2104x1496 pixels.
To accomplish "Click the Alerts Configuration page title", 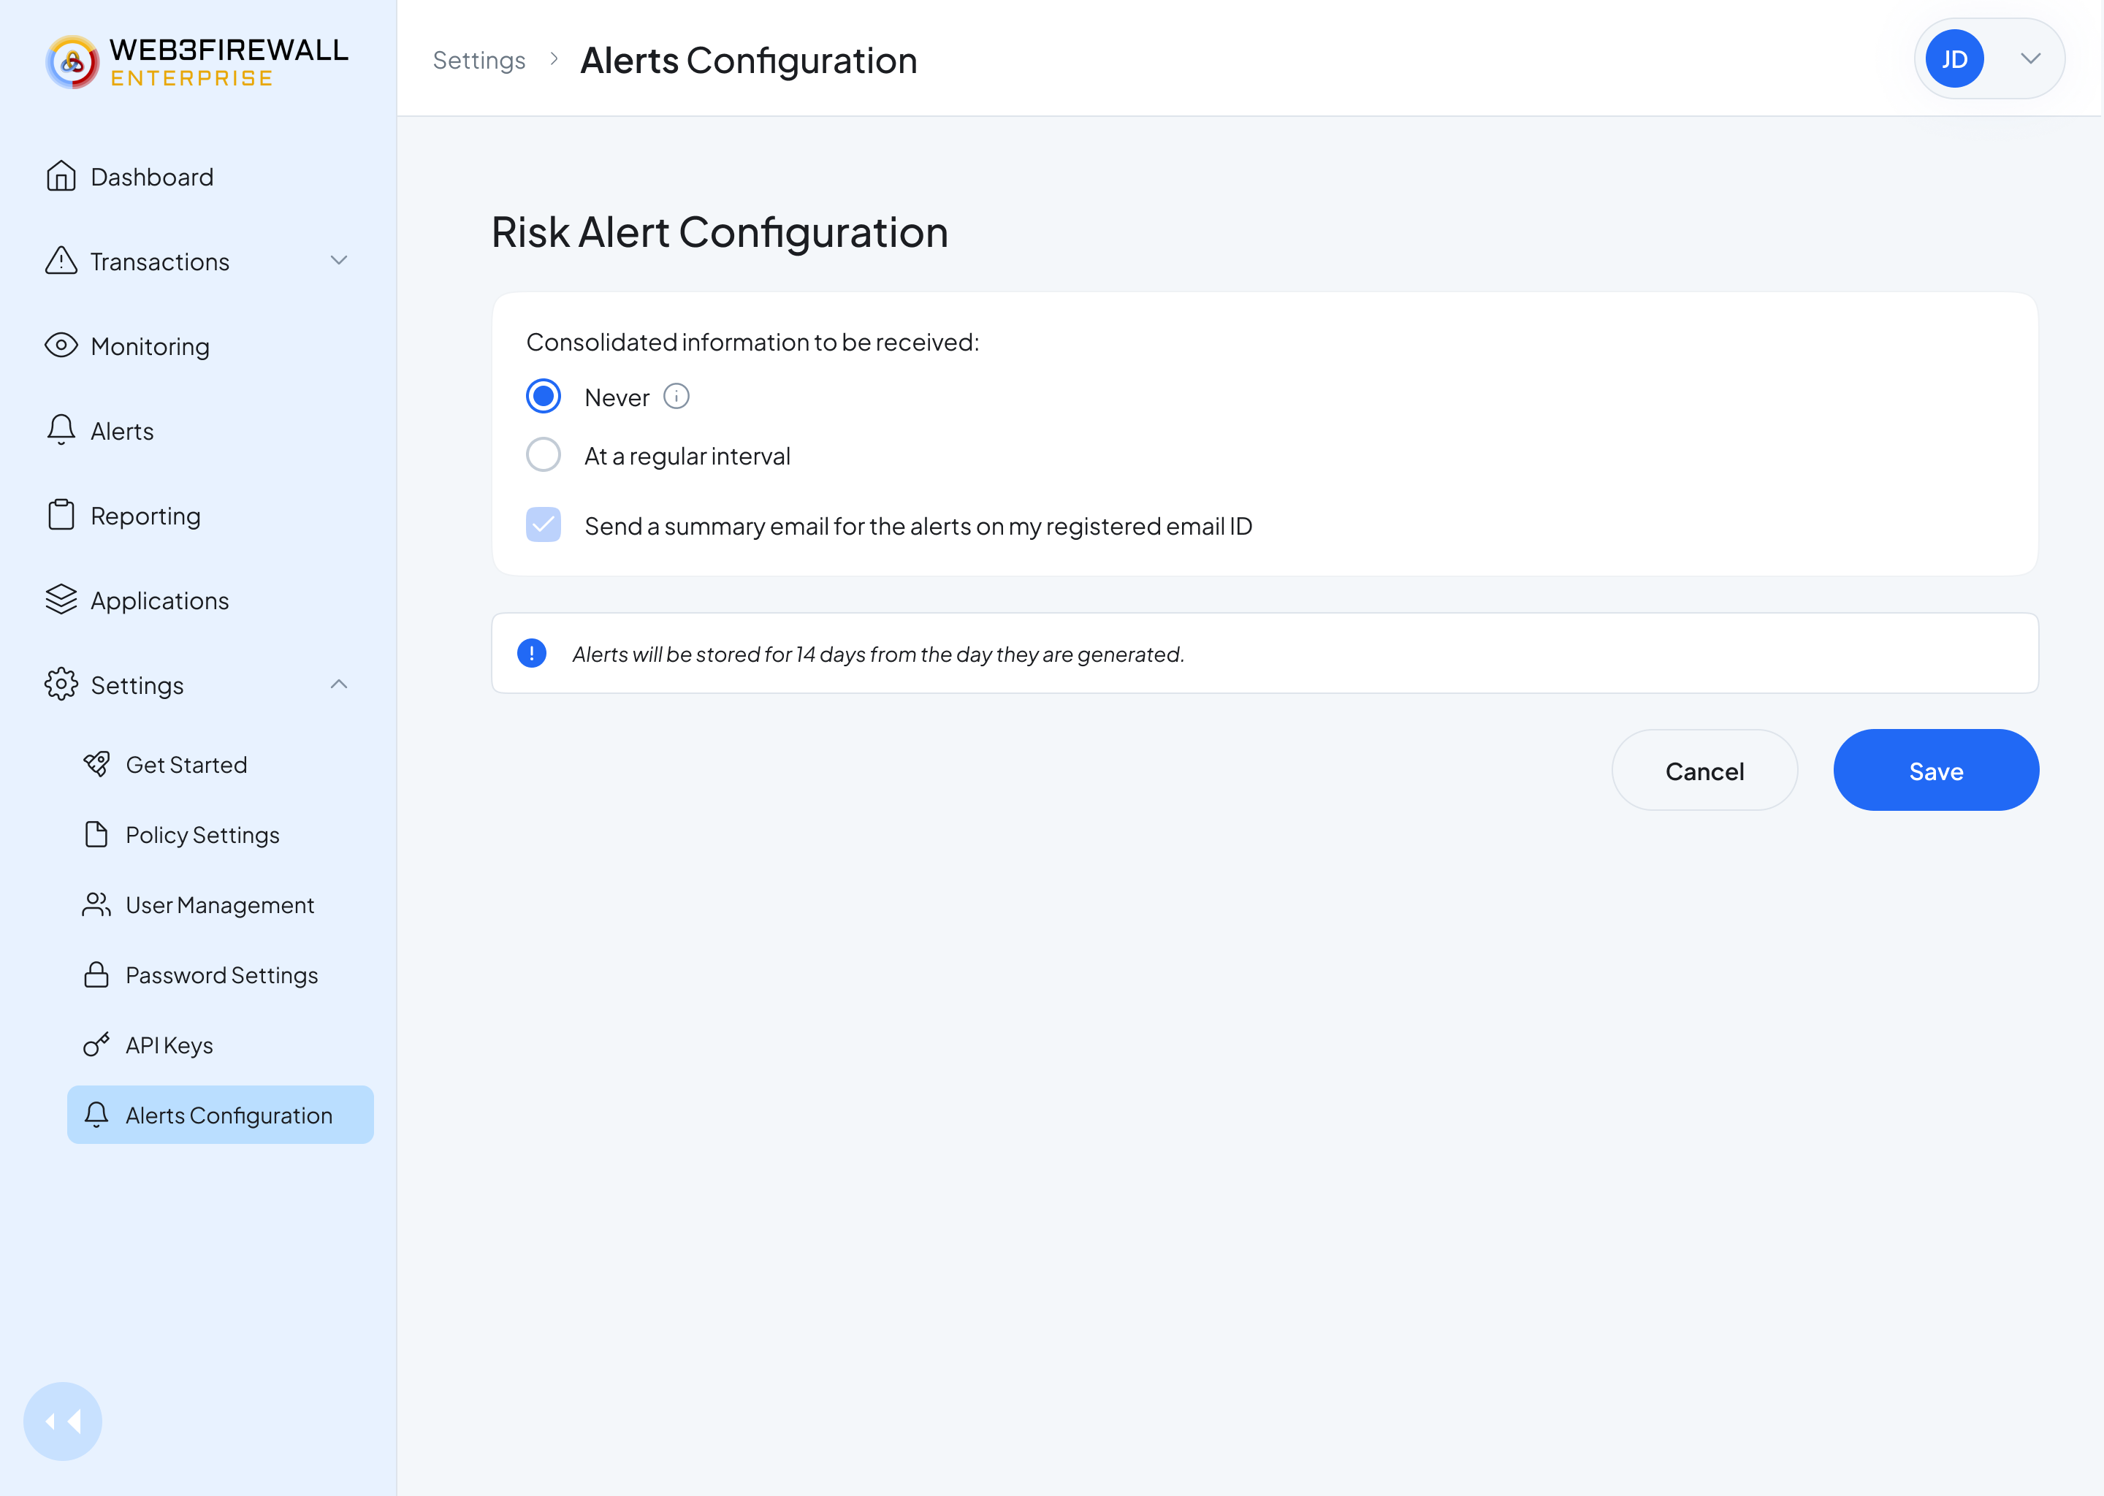I will pyautogui.click(x=749, y=61).
